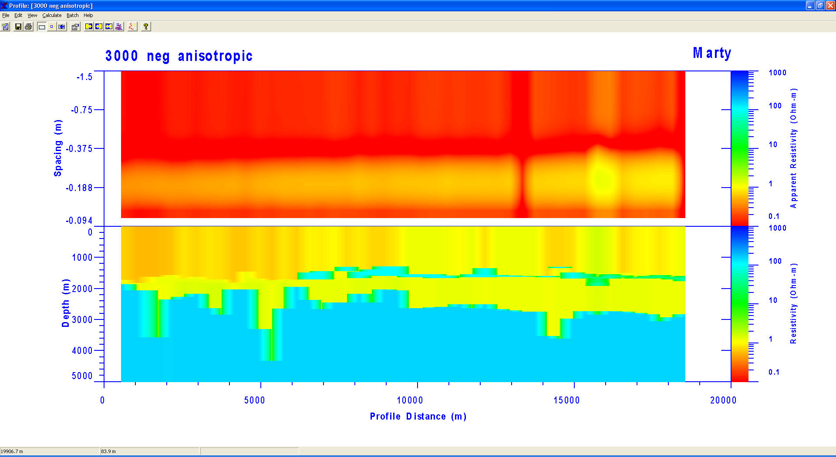Click the 'Profile Distance (m)' axis label
The width and height of the screenshot is (836, 457).
click(418, 417)
